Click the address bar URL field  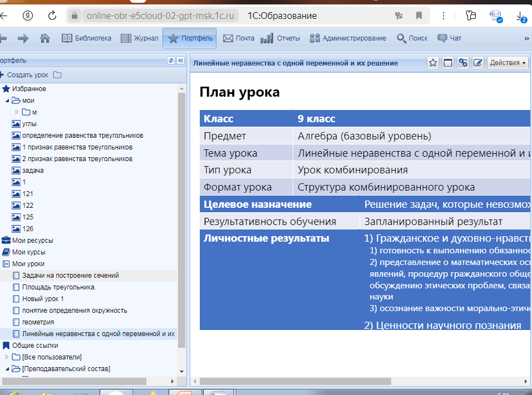(x=160, y=16)
